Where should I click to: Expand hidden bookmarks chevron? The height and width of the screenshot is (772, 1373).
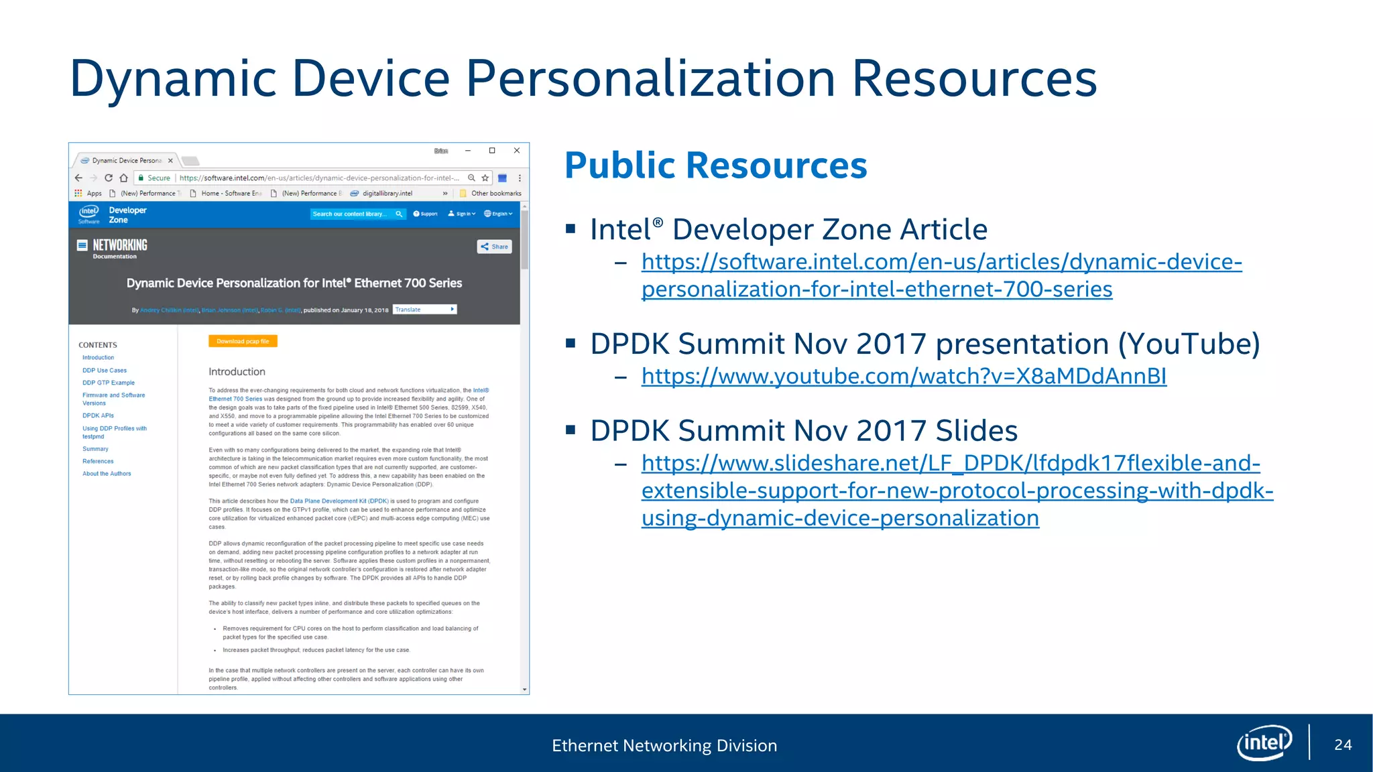click(445, 194)
